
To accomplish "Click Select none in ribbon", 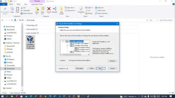I will pos(100,10).
